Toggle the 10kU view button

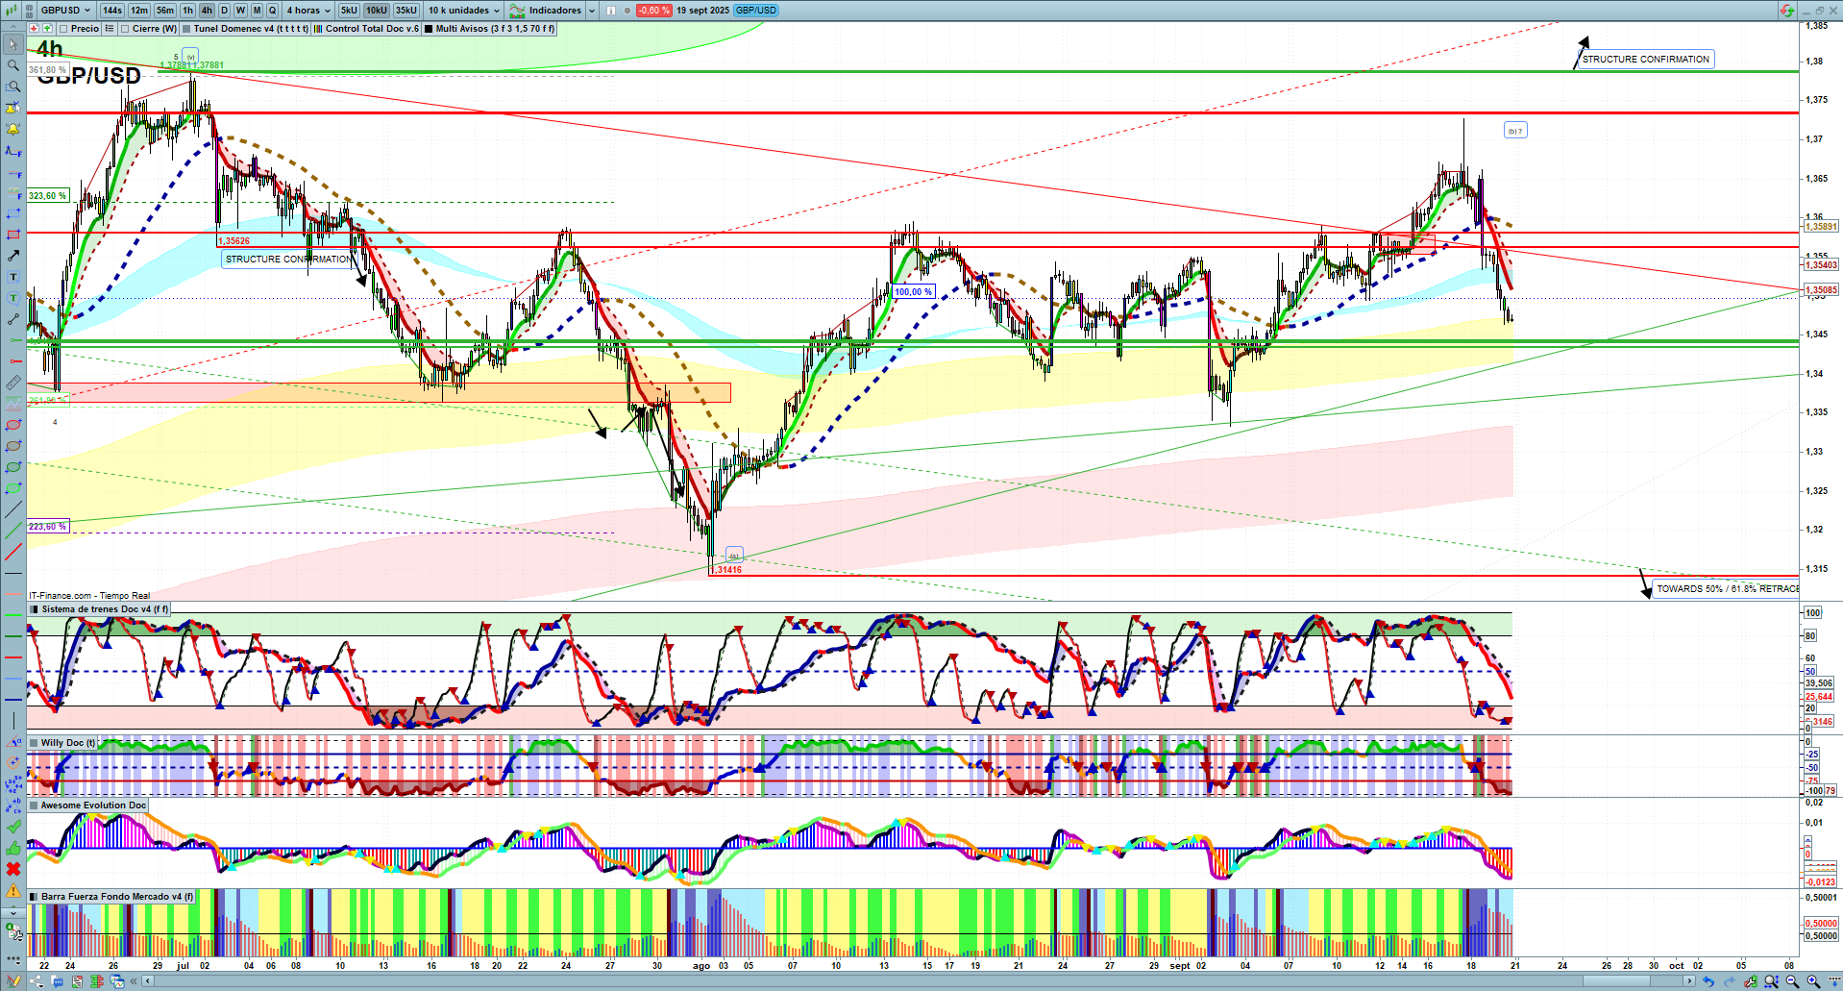point(377,11)
